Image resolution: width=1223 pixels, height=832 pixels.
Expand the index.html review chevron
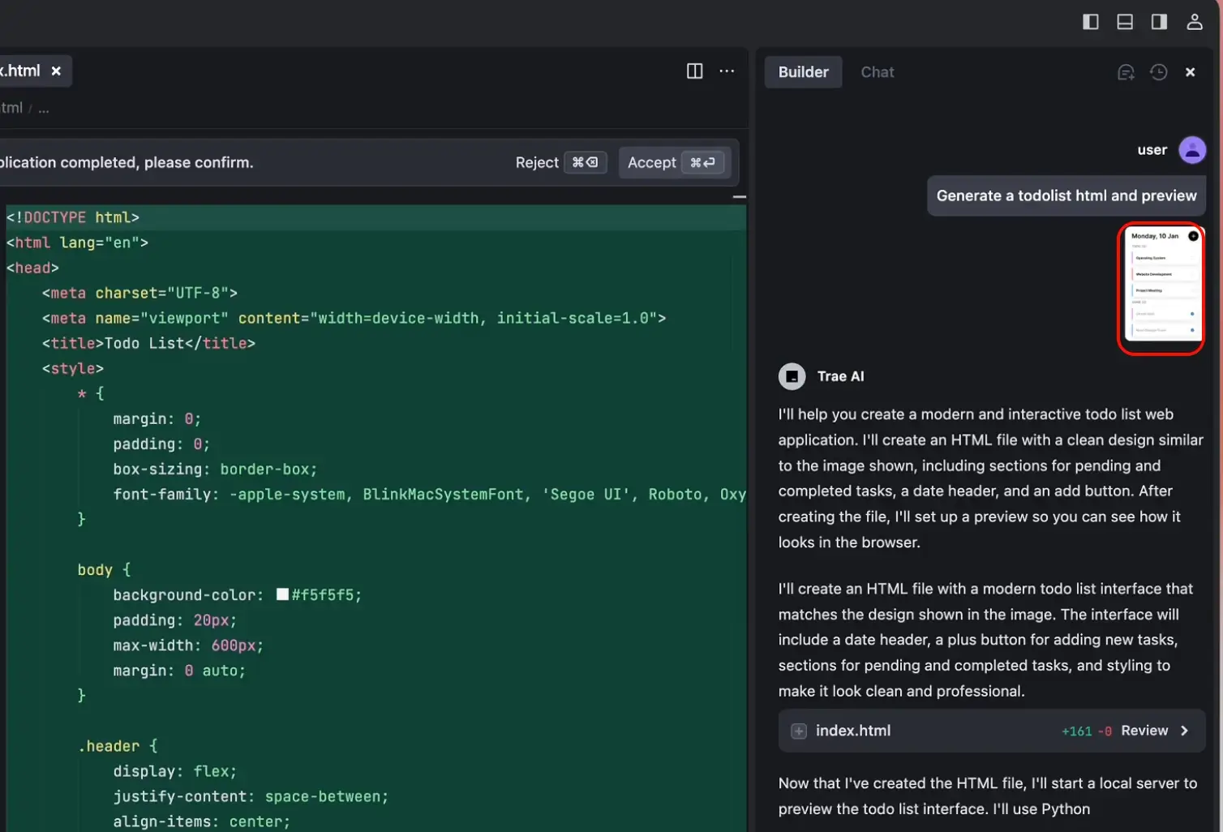tap(1185, 731)
